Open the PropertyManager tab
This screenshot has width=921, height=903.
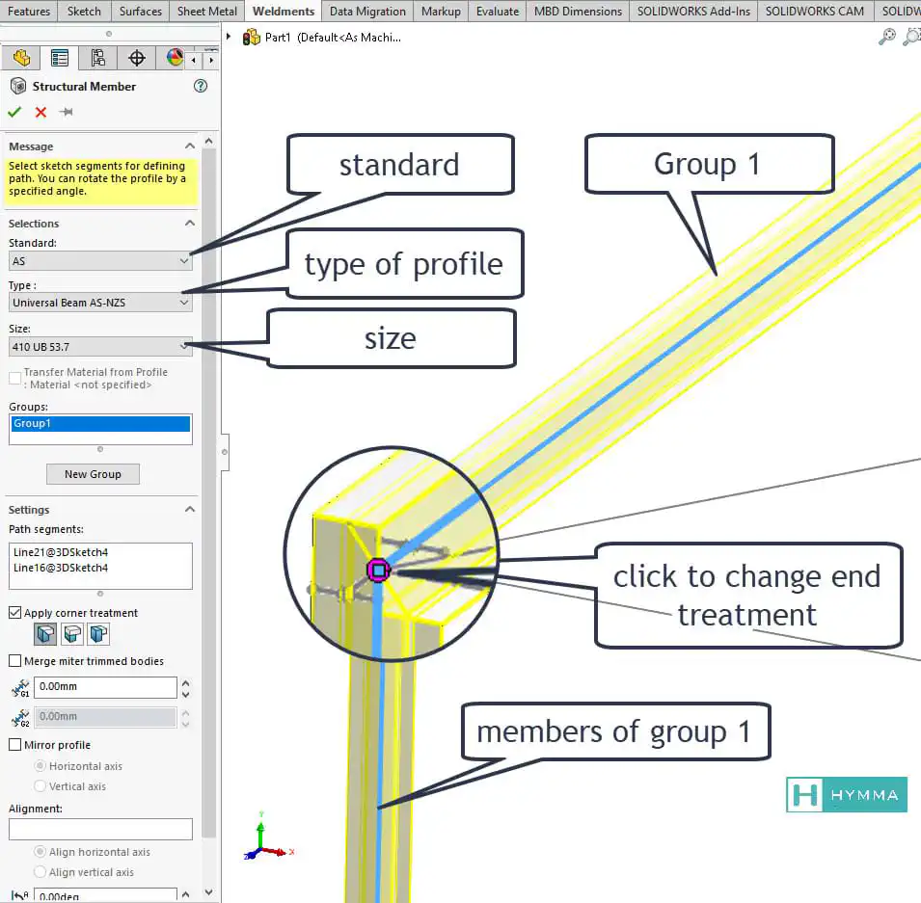click(60, 58)
